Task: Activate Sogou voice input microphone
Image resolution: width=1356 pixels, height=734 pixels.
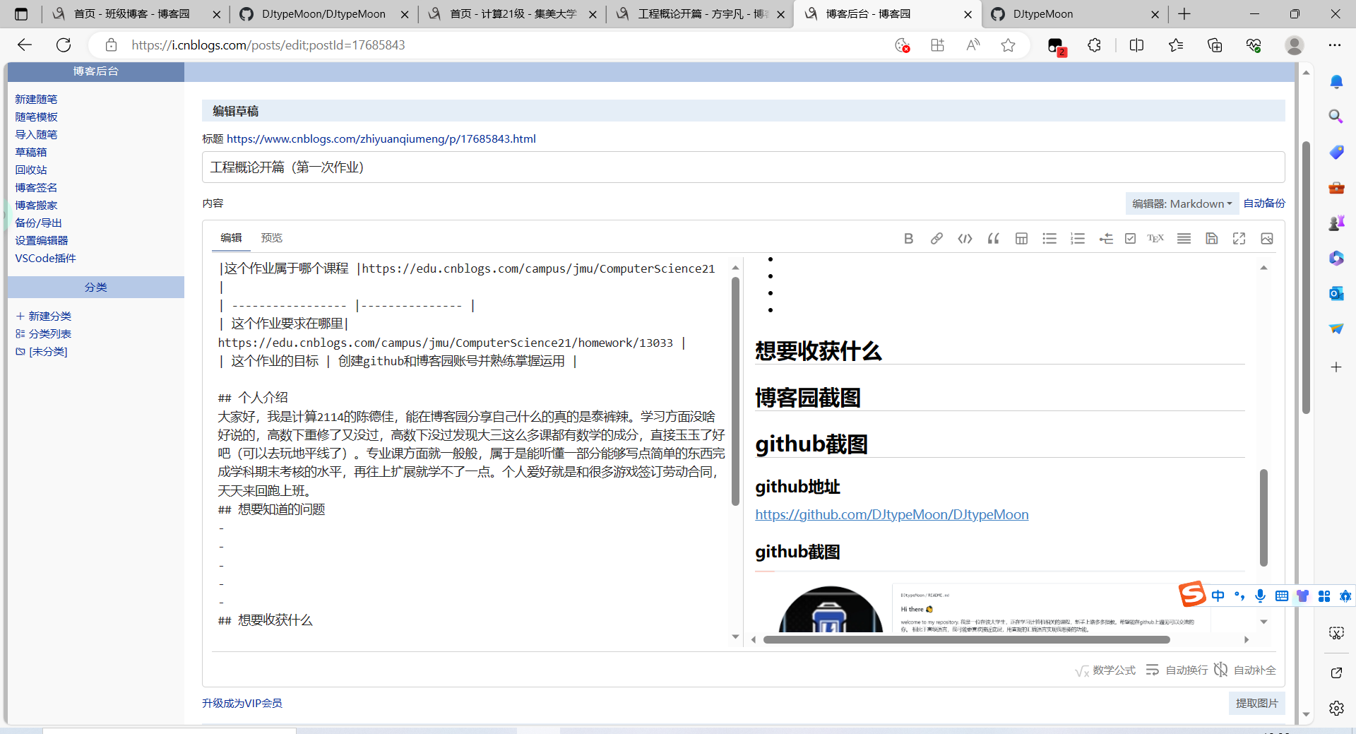Action: [x=1260, y=596]
